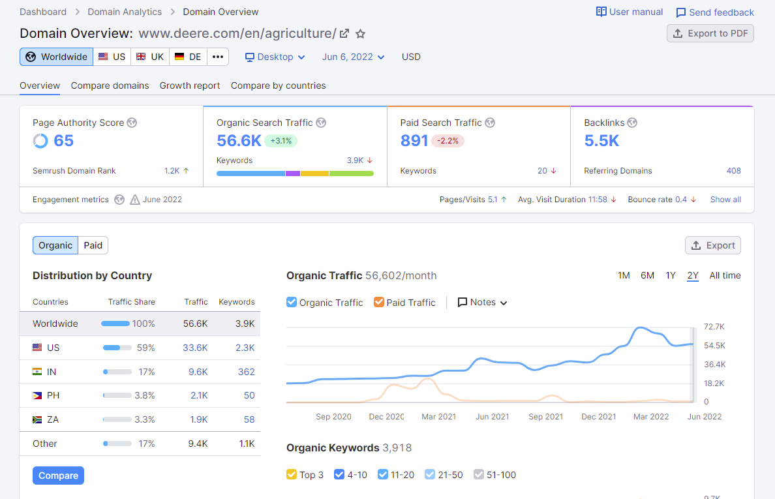Click the Worldwide traffic share bar
775x499 pixels.
coord(115,324)
